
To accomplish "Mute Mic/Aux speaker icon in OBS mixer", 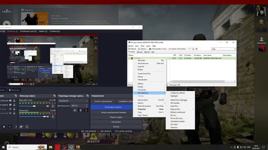I will pos(48,117).
